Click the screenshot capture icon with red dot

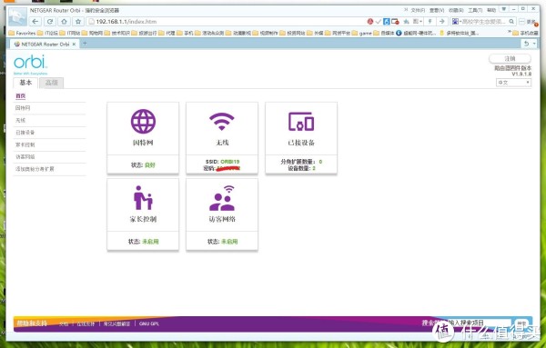point(395,22)
